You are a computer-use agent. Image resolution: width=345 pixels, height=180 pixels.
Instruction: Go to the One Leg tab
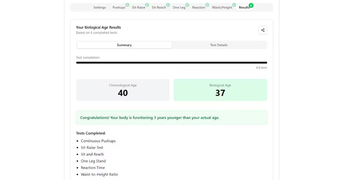pyautogui.click(x=179, y=8)
